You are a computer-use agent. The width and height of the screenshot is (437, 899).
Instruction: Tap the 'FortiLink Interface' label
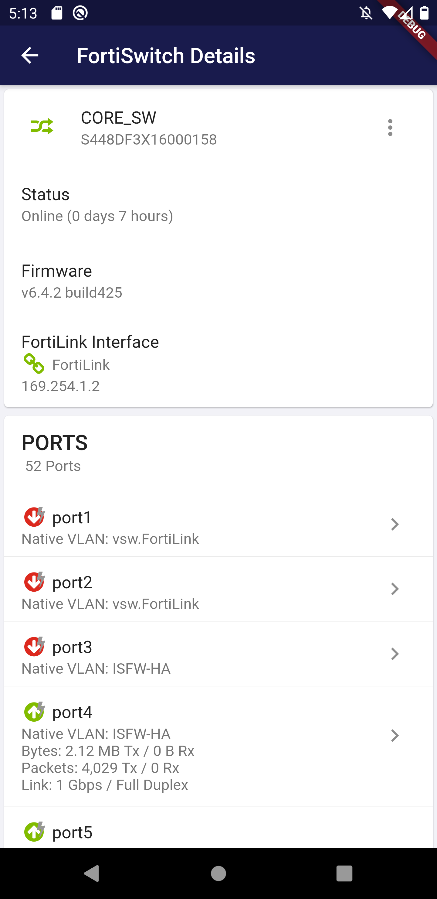[x=90, y=342]
